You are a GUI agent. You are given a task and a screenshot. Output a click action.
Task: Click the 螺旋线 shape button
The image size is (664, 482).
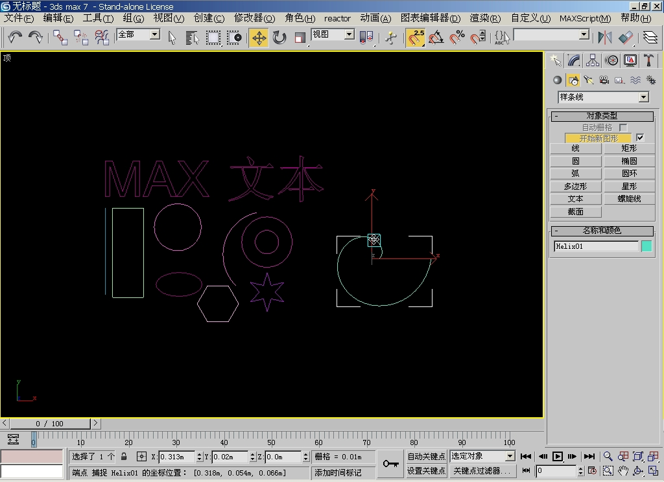tap(629, 199)
